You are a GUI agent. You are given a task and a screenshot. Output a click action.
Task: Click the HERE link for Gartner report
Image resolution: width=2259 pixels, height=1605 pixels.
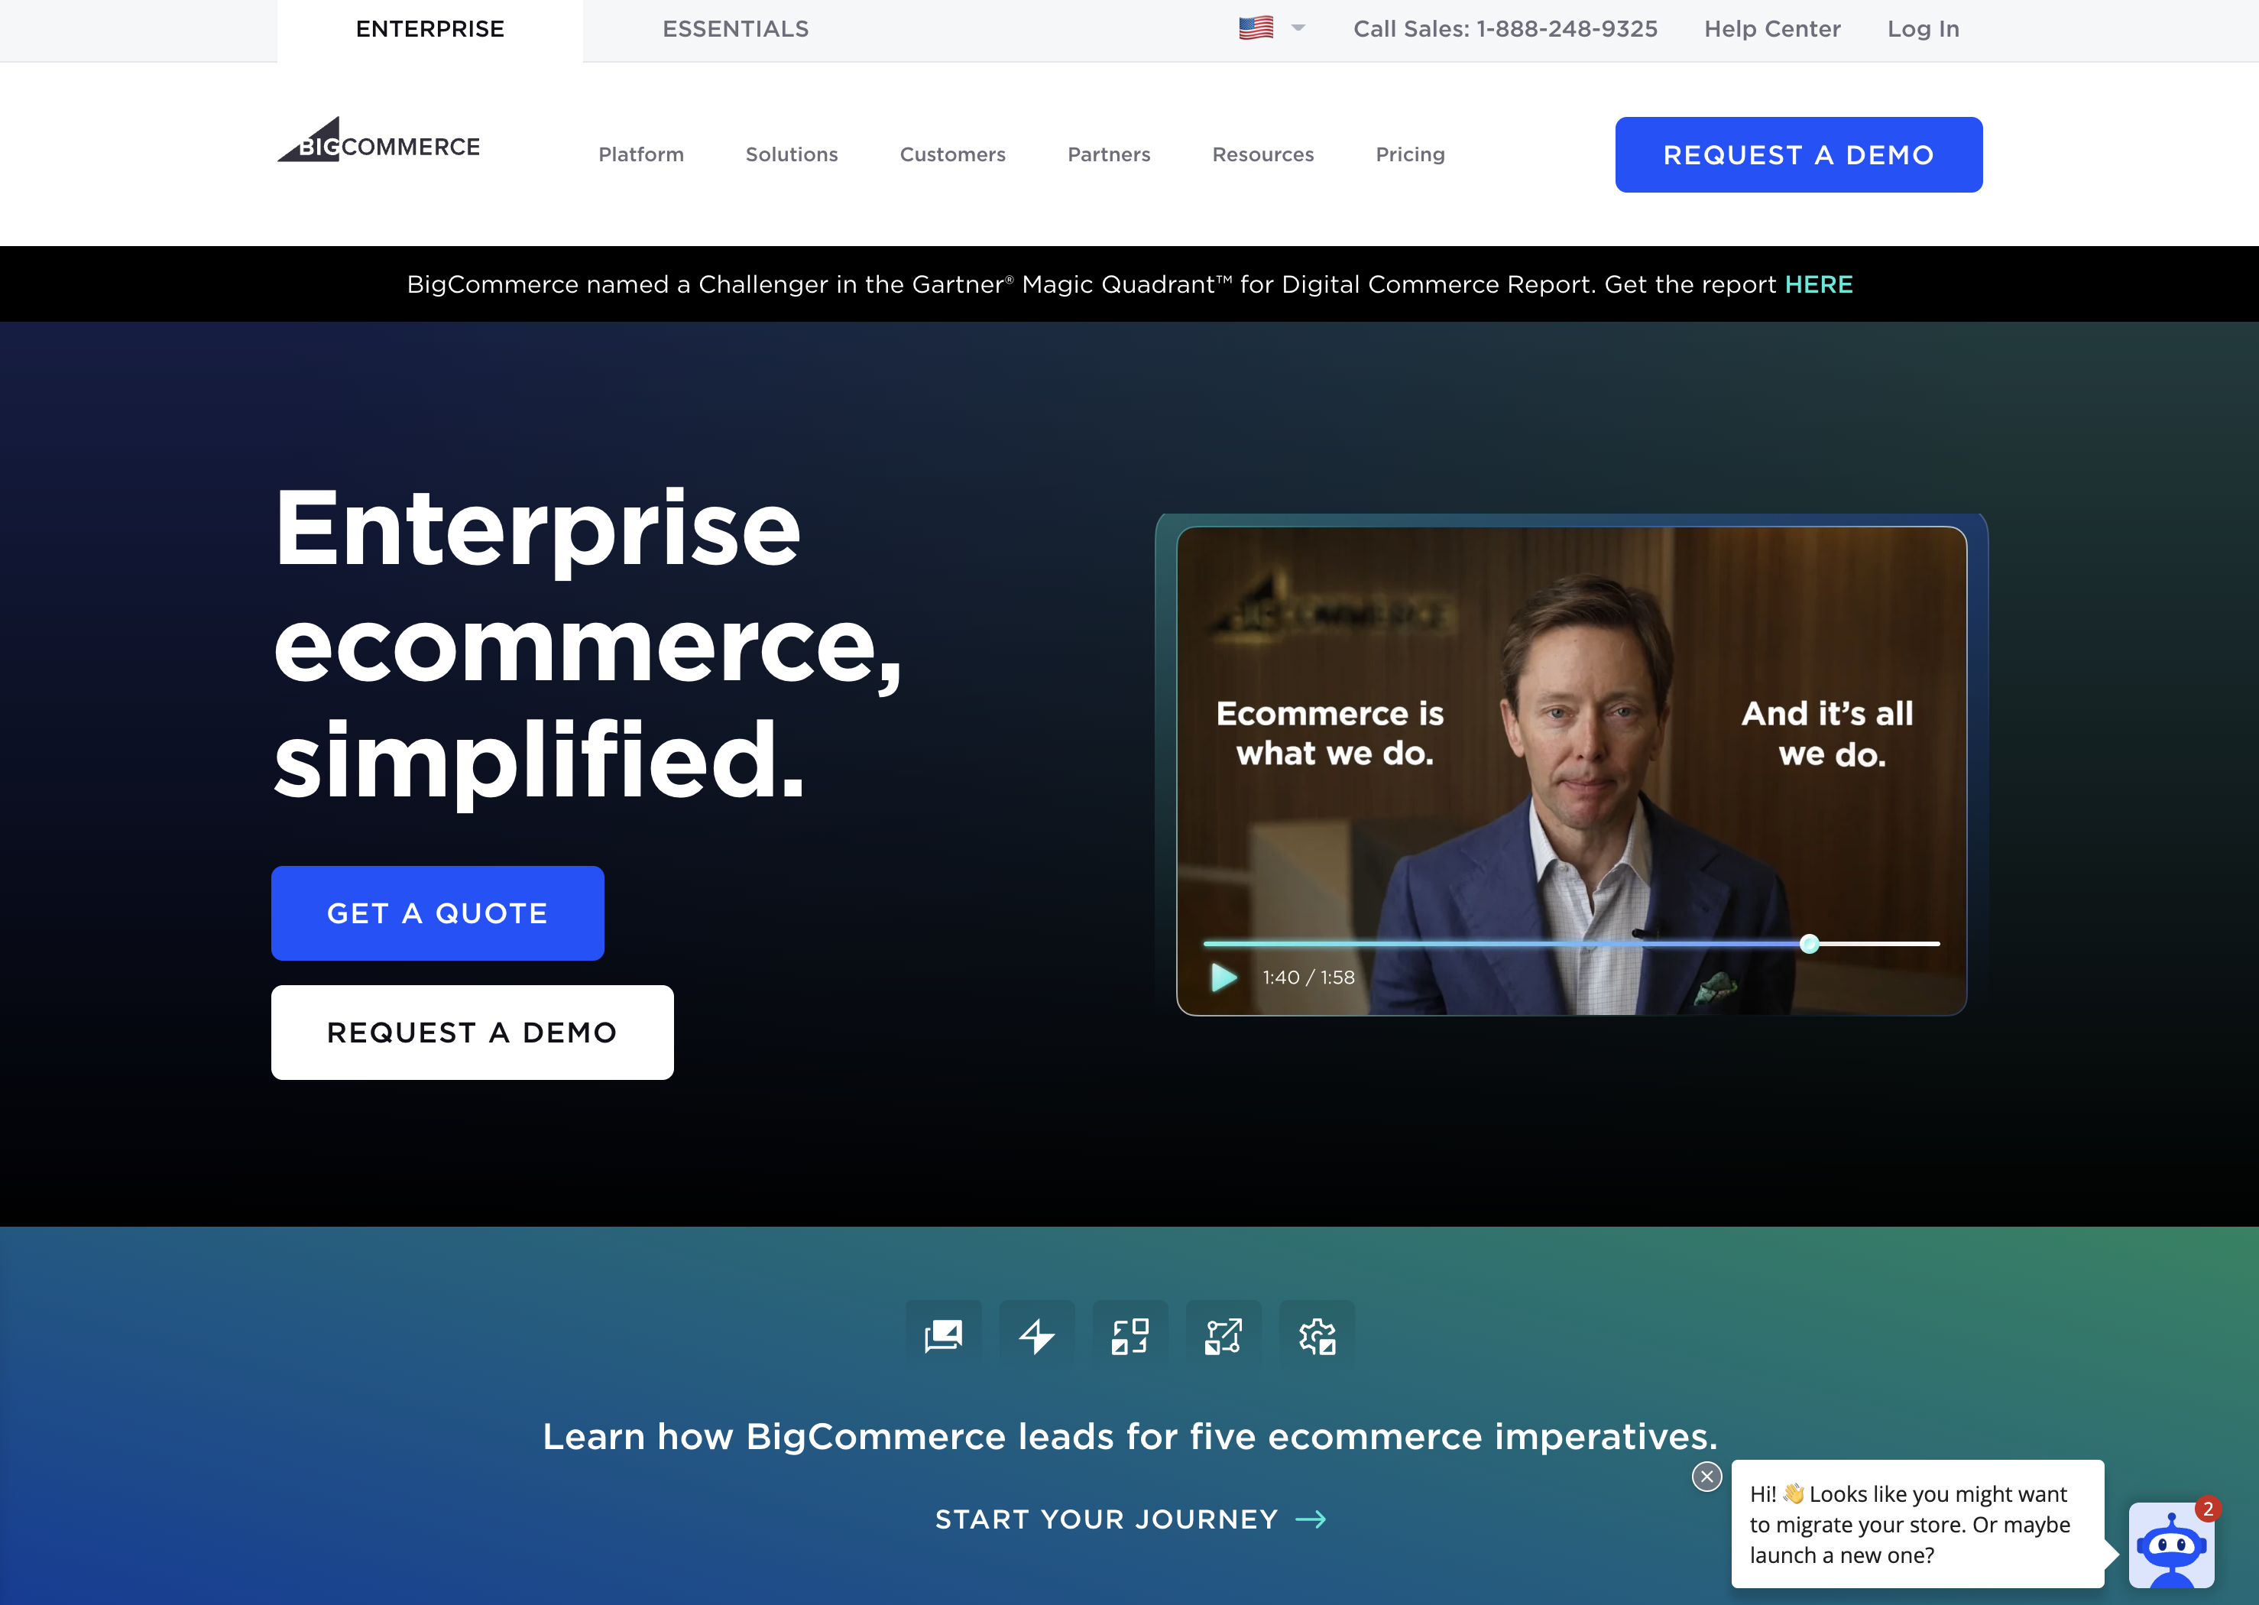point(1818,283)
